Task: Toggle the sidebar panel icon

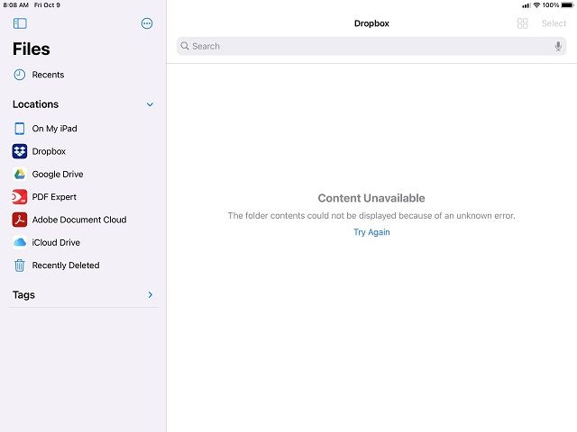Action: (20, 23)
